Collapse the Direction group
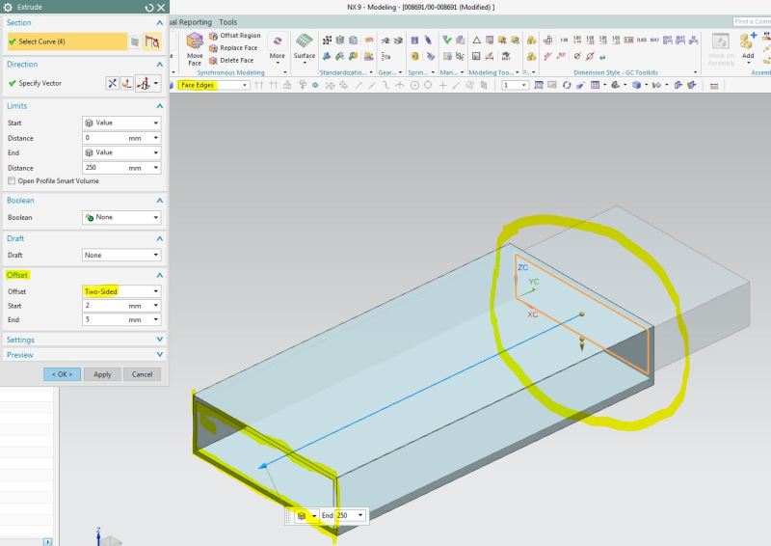The width and height of the screenshot is (771, 546). (159, 65)
